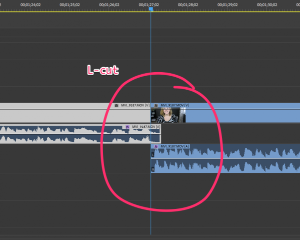Select the blue MVI_9187.MOV [A] audio clip
The height and width of the screenshot is (240, 300).
pyautogui.click(x=225, y=158)
